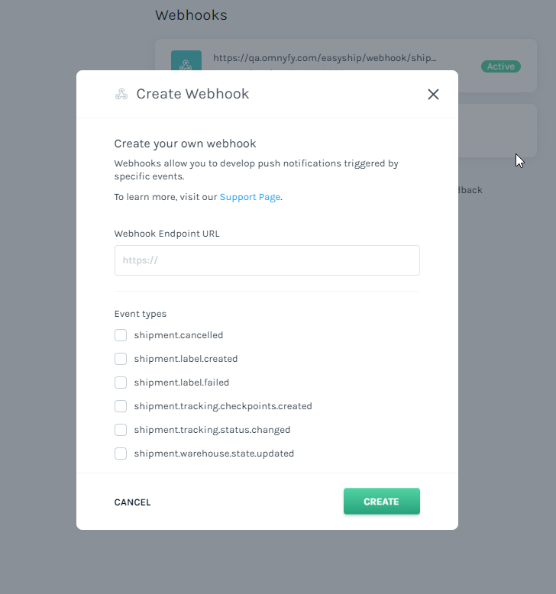Enable the shipment.cancelled event checkbox
The height and width of the screenshot is (594, 556).
click(121, 335)
